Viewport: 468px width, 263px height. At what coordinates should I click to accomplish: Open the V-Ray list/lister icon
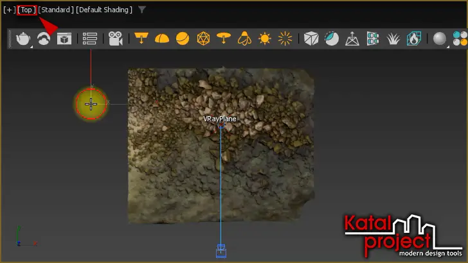tap(90, 38)
